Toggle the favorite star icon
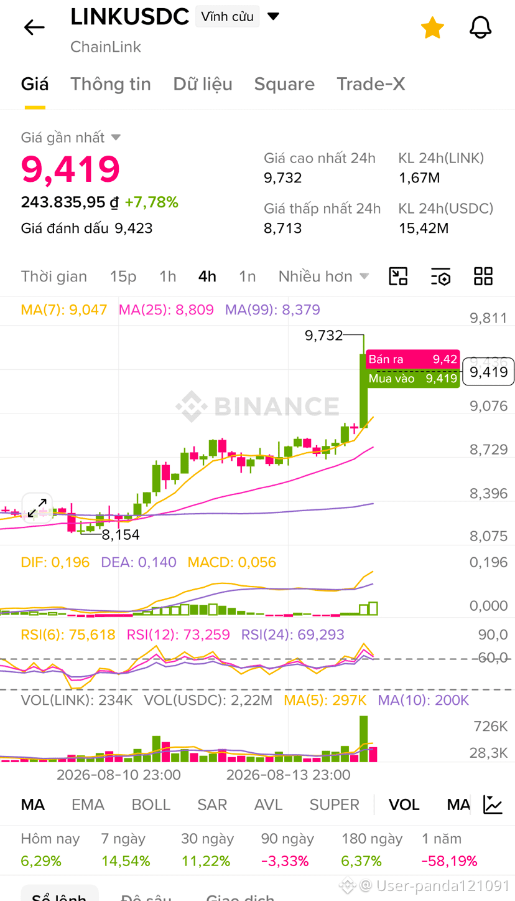The height and width of the screenshot is (901, 515). pos(432,27)
